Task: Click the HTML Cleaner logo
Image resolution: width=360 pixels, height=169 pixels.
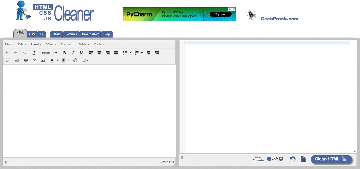Action: (x=55, y=11)
